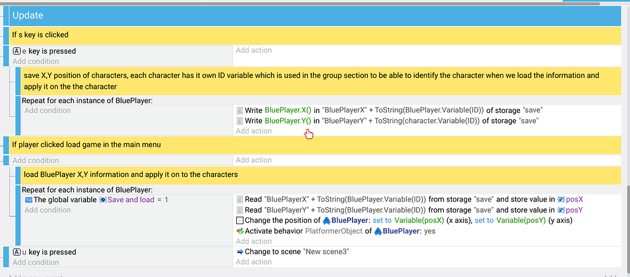630x277 pixels.
Task: Click the behavior icon of Activate behavior action
Action: [x=240, y=231]
